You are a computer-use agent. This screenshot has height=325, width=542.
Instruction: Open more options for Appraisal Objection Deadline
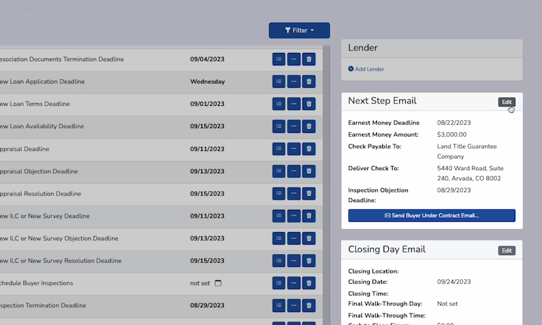click(x=294, y=171)
